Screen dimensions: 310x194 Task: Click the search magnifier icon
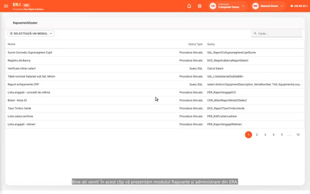click(255, 33)
